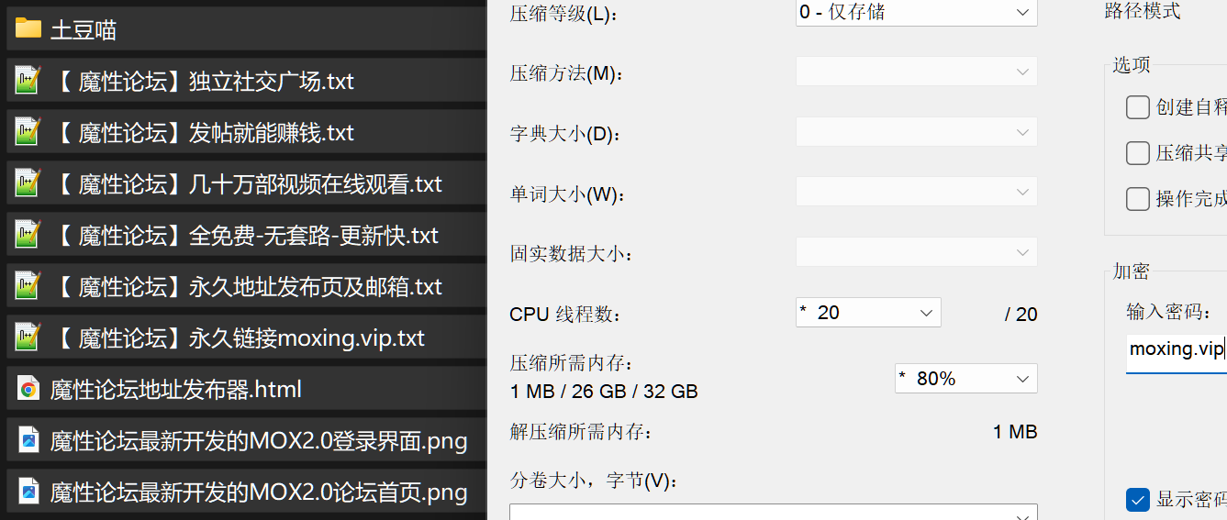Toggle the 压缩共享 checkbox
Image resolution: width=1227 pixels, height=520 pixels.
click(1138, 153)
